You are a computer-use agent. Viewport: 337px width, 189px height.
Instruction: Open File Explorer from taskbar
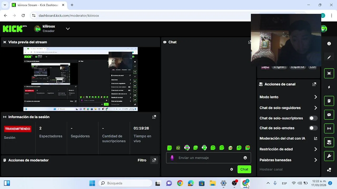(x=212, y=183)
